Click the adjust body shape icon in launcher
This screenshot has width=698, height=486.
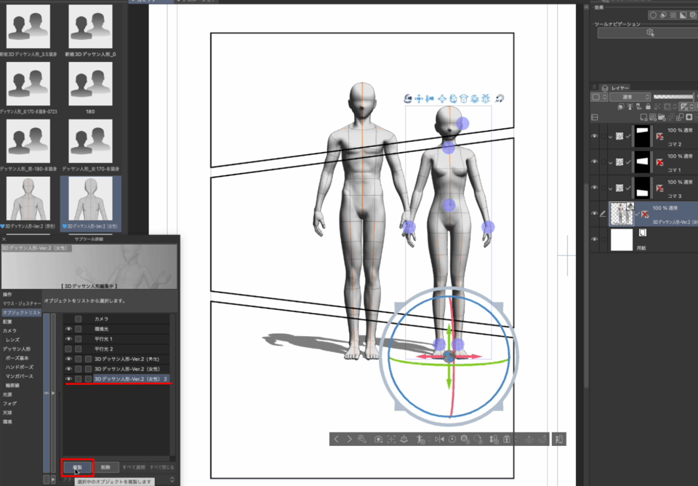[507, 439]
